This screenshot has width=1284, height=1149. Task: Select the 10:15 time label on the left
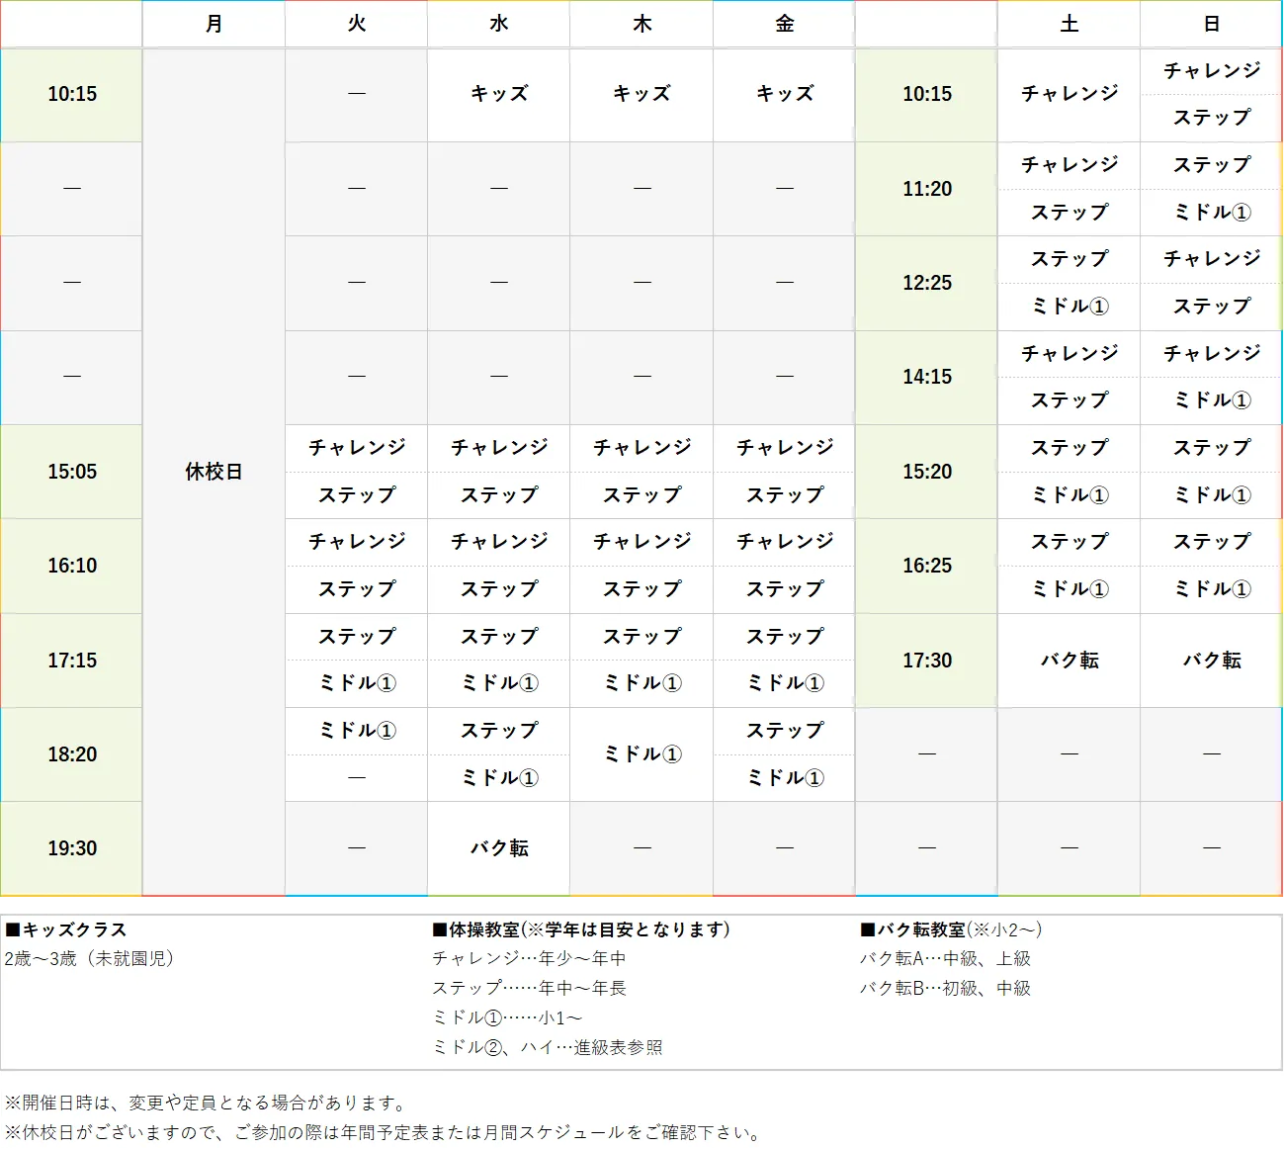[x=70, y=94]
